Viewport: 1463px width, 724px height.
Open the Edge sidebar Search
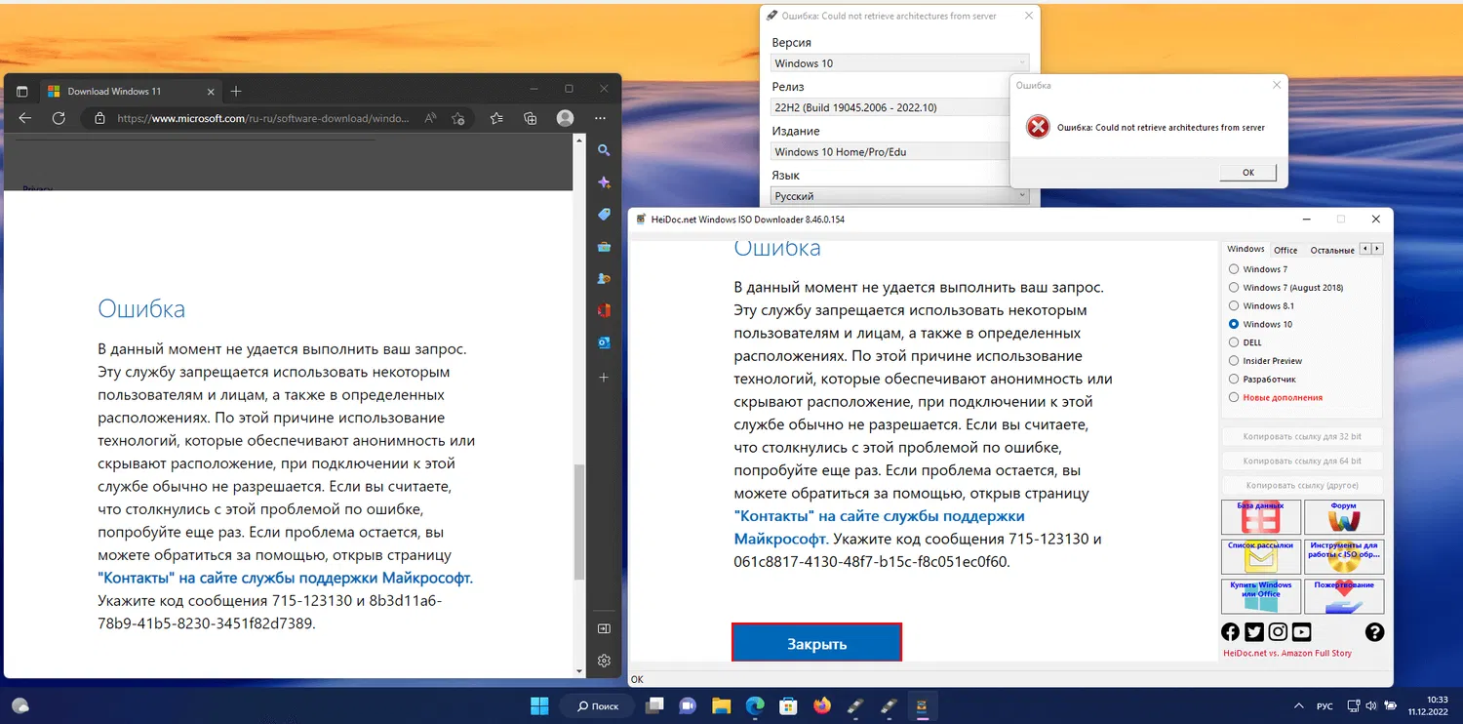[x=604, y=150]
